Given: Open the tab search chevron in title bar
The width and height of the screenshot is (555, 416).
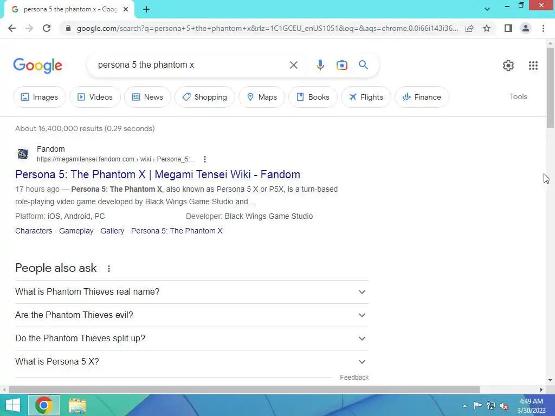Looking at the screenshot, I should click(x=487, y=9).
